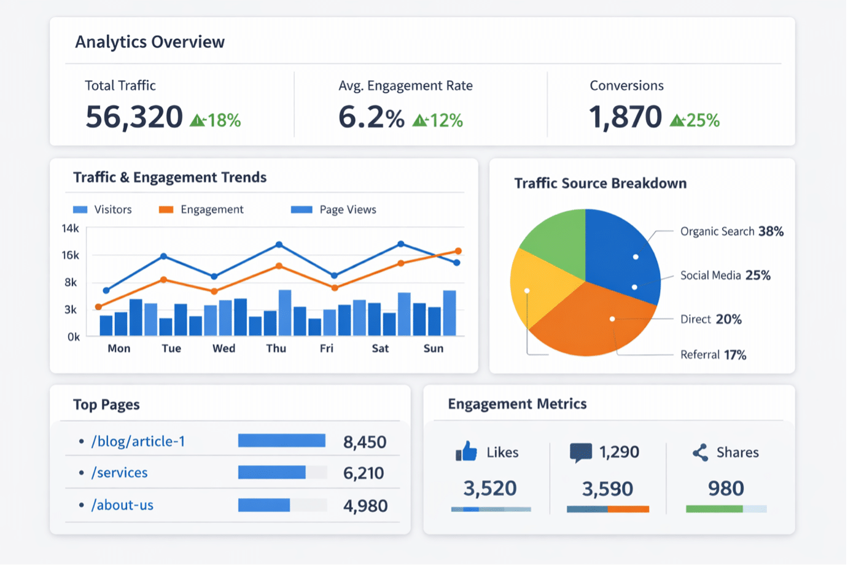
Task: Click the Fri axis label
Action: pos(327,349)
